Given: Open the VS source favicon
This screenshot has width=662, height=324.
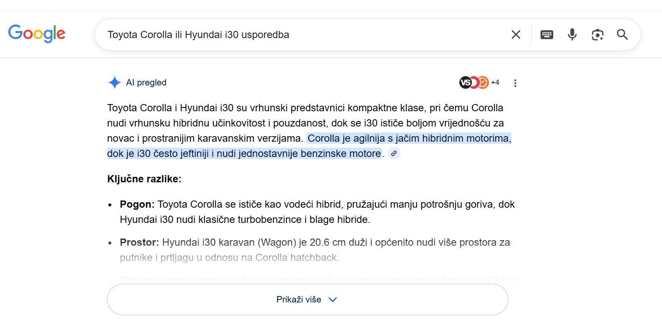Looking at the screenshot, I should pos(466,82).
